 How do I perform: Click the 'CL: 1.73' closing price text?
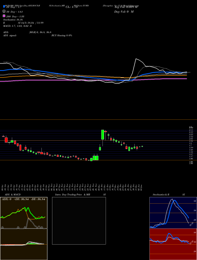[71, 7]
